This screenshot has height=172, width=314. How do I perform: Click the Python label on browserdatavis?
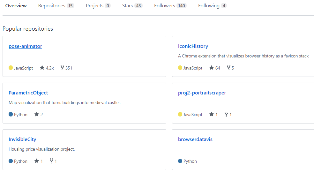[x=190, y=161]
